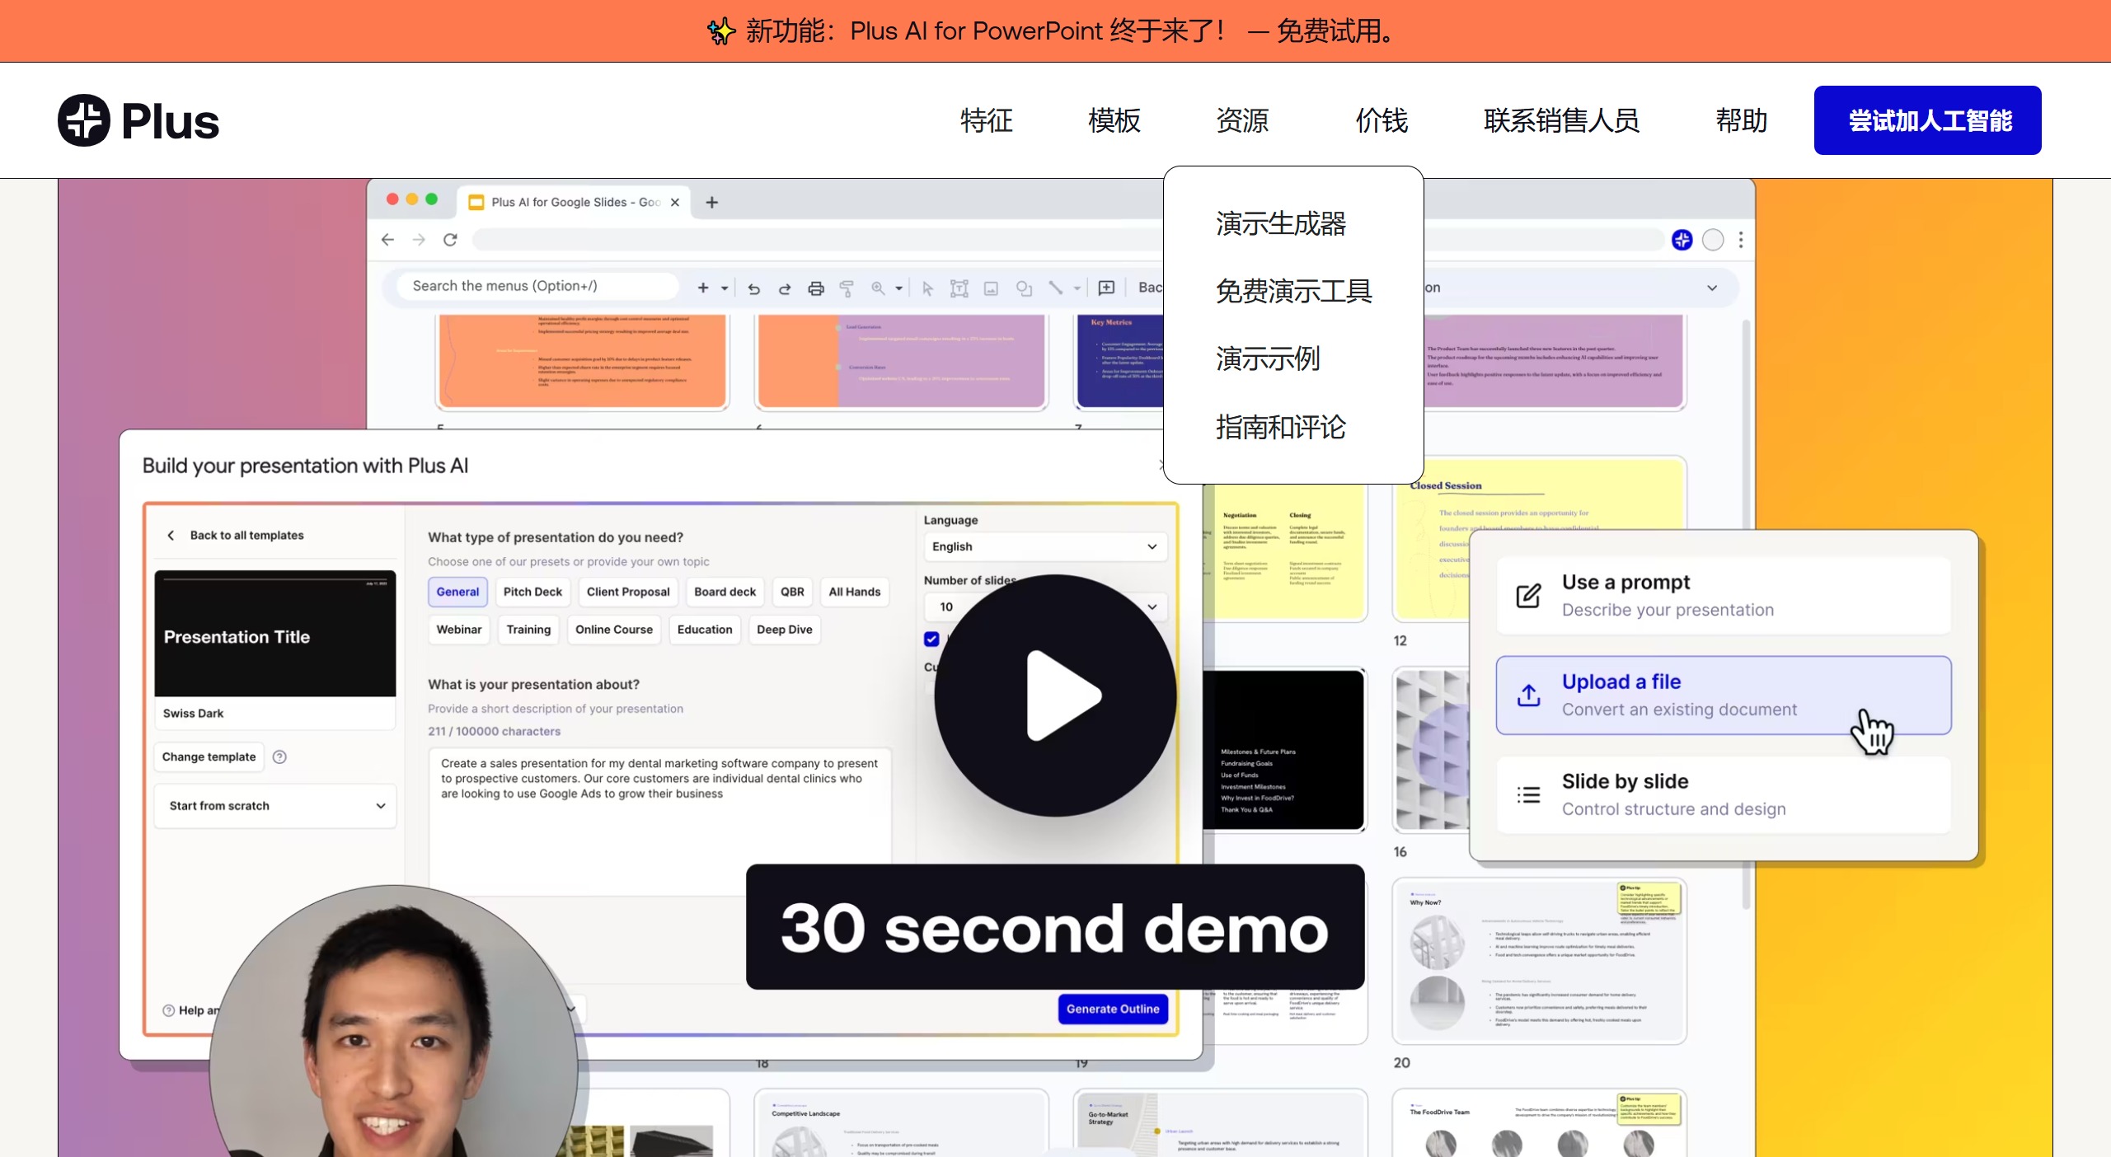Expand the zoom dropdown arrow
The width and height of the screenshot is (2111, 1157).
point(899,288)
